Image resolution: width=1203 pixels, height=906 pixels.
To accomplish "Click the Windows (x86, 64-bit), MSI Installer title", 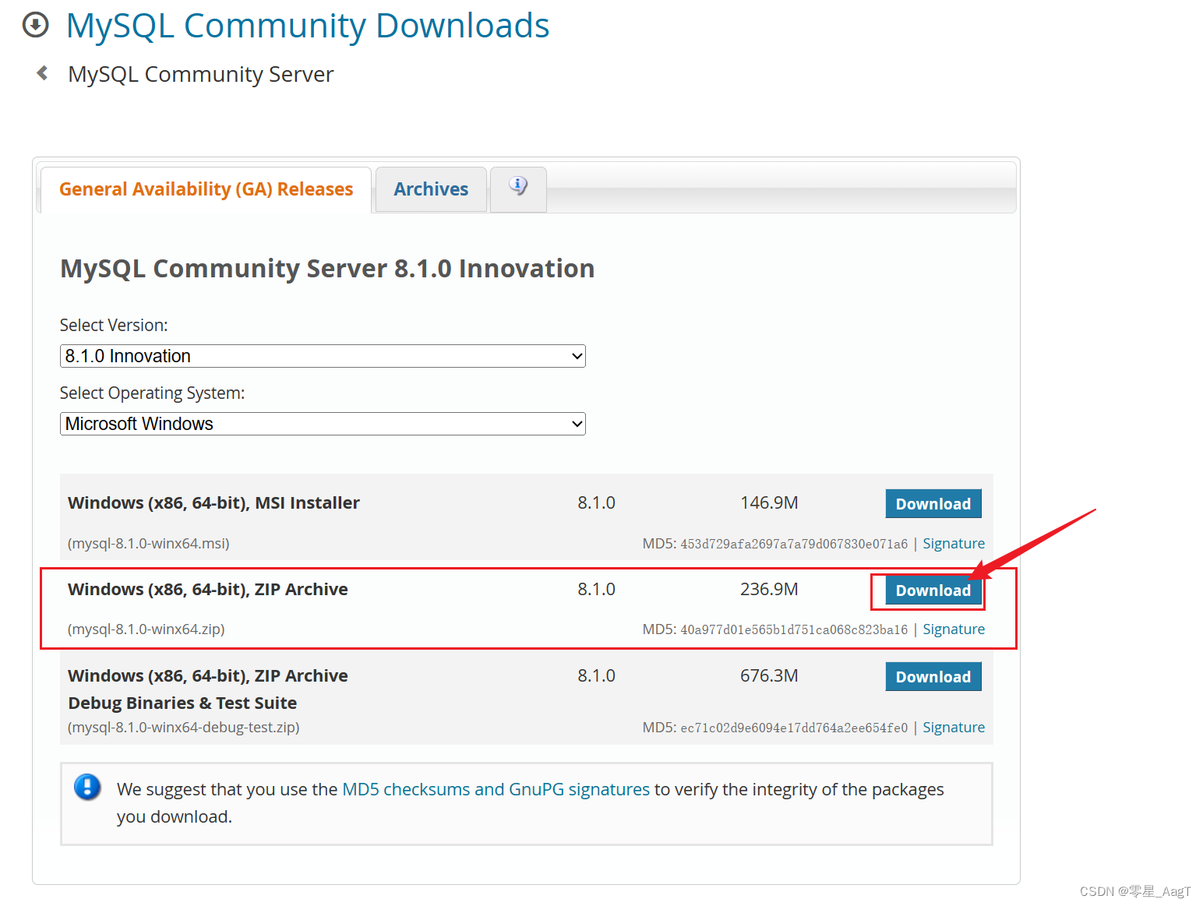I will (213, 502).
